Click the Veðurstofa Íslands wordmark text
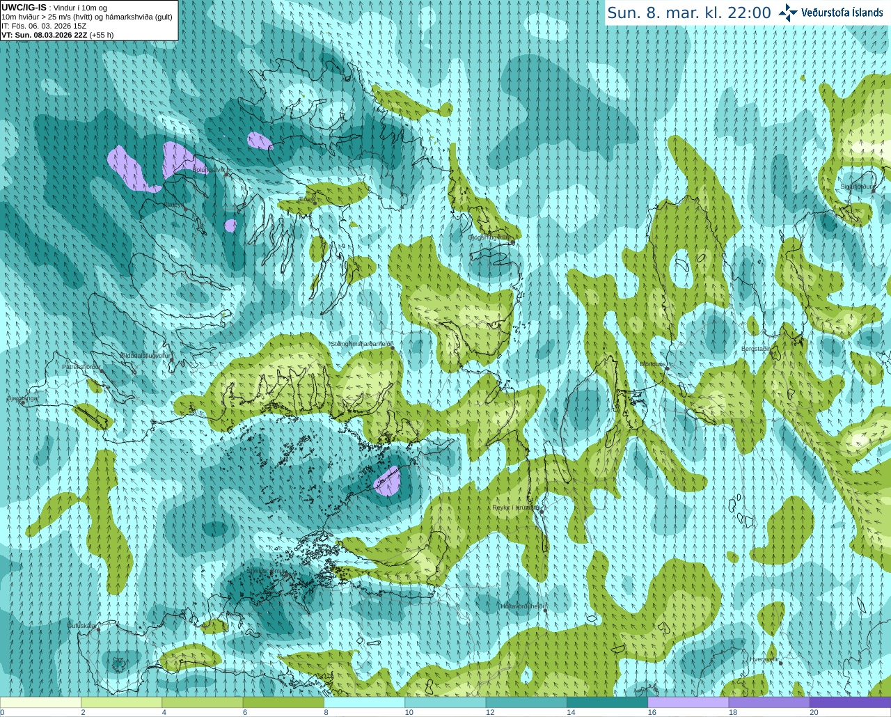Image resolution: width=891 pixels, height=717 pixels. [x=842, y=13]
